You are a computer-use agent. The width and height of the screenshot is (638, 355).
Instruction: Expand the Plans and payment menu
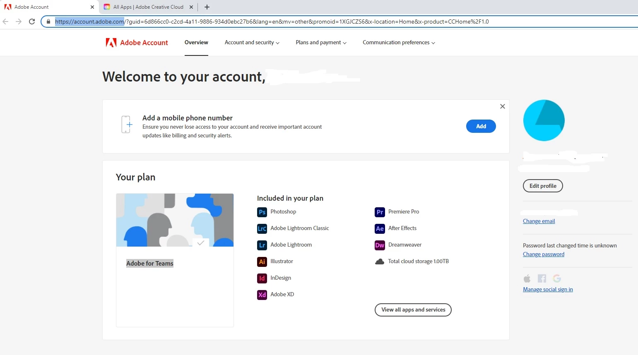pos(321,43)
